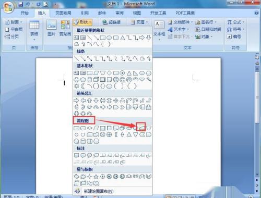Expand the WordArt dropdown
Viewport: 261px width, 198px height.
pos(179,30)
